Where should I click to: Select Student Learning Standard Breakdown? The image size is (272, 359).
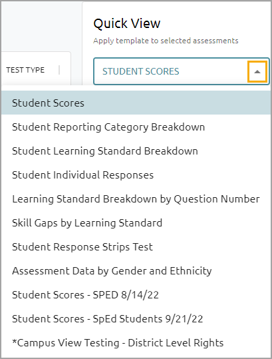136,151
